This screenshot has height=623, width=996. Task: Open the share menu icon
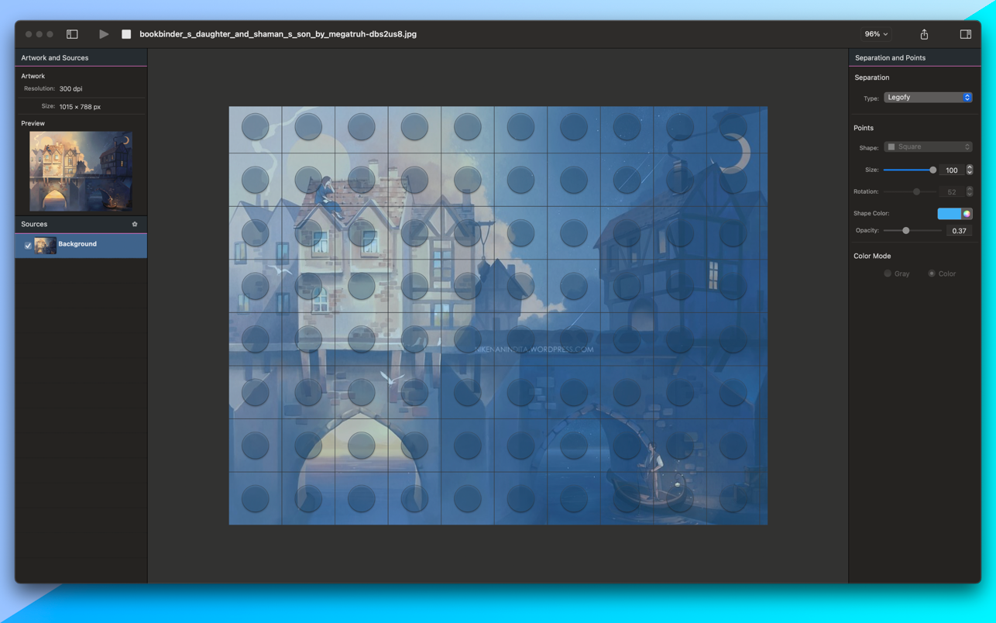click(x=924, y=34)
